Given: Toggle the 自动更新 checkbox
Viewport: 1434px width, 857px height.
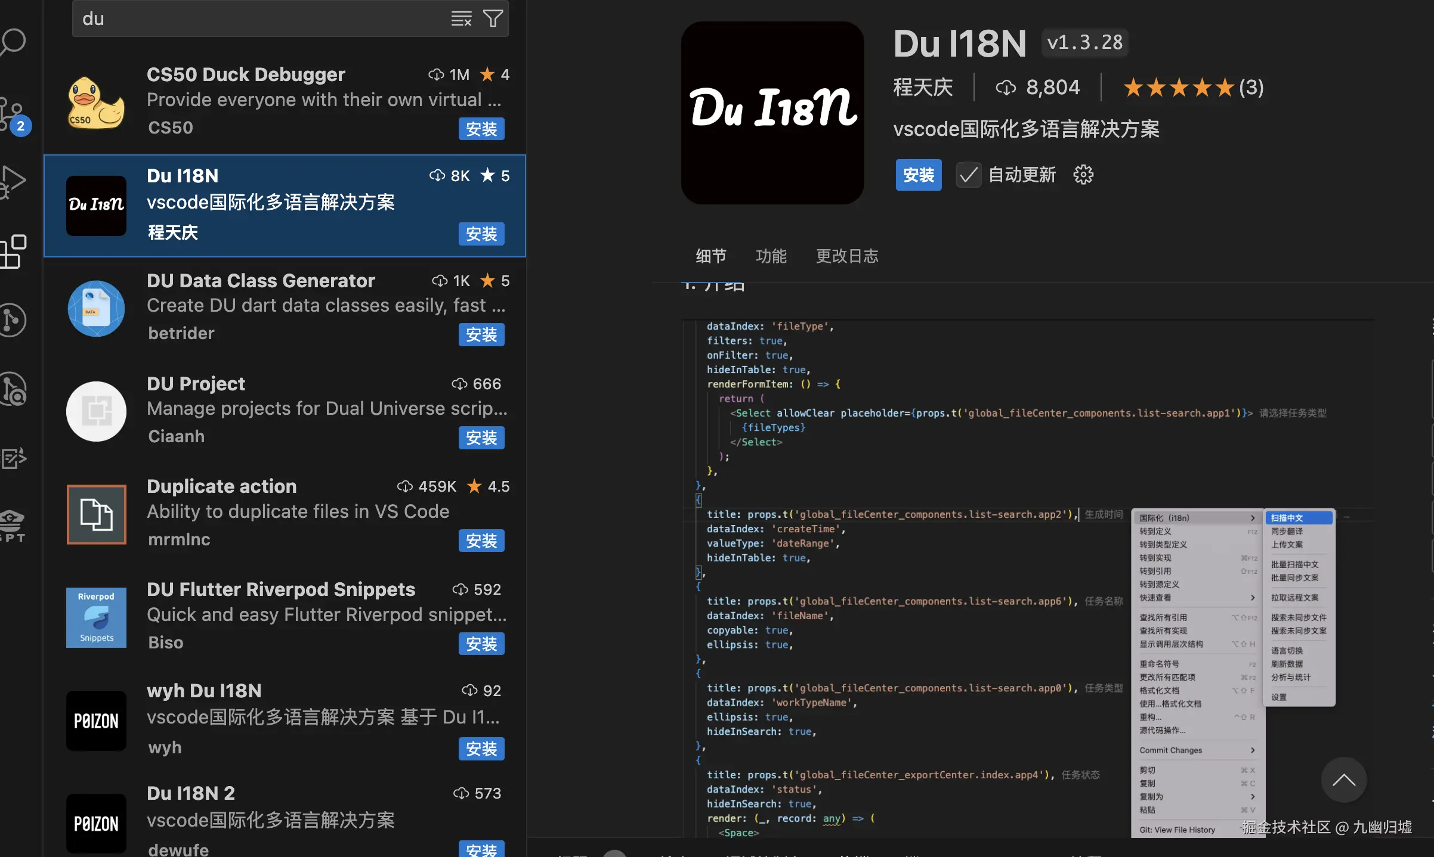Looking at the screenshot, I should (968, 175).
